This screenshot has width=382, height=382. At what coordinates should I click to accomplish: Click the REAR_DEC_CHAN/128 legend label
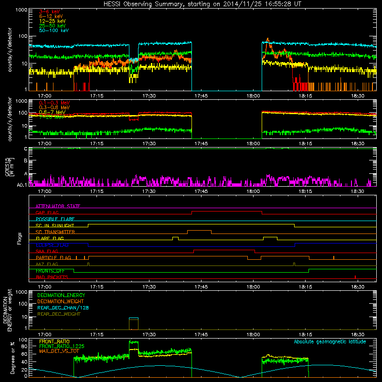pos(63,308)
